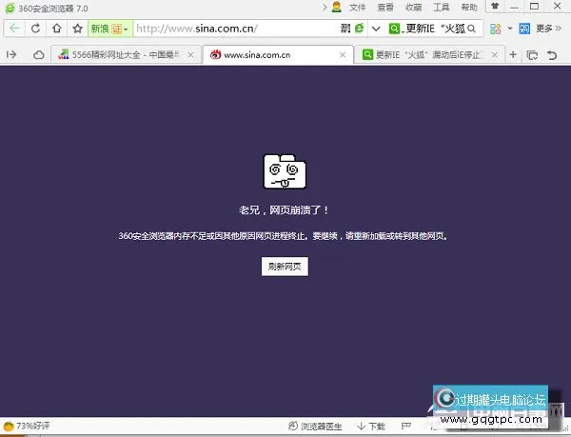Reload the page with the refresh icon
This screenshot has height=437, width=571.
(36, 29)
